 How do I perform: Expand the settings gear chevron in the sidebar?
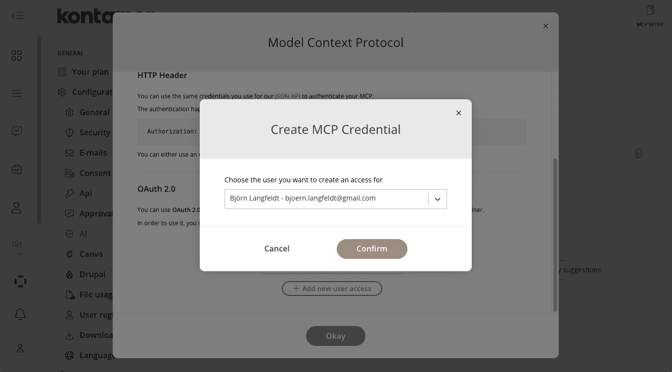20,253
